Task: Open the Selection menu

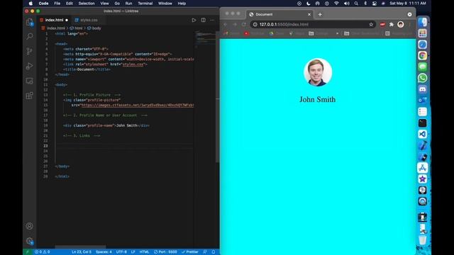Action: (x=87, y=4)
